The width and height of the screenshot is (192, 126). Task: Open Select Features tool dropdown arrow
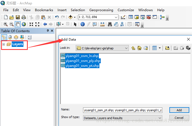coord(63,24)
